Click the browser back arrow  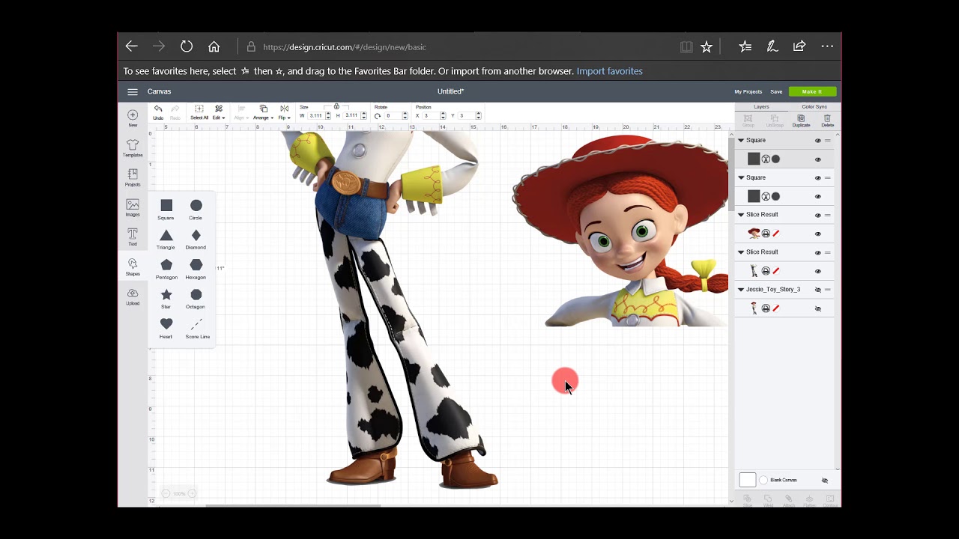[132, 46]
